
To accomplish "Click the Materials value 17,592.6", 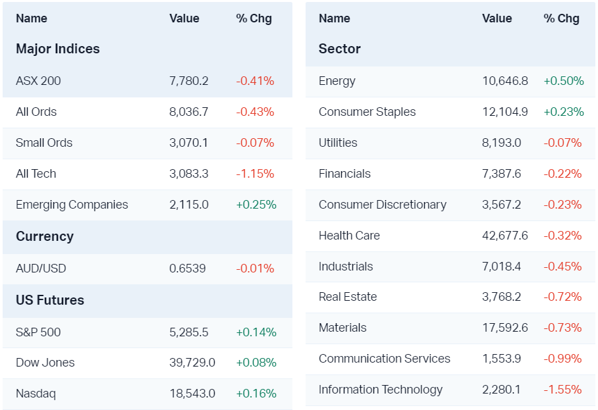I will [x=504, y=328].
